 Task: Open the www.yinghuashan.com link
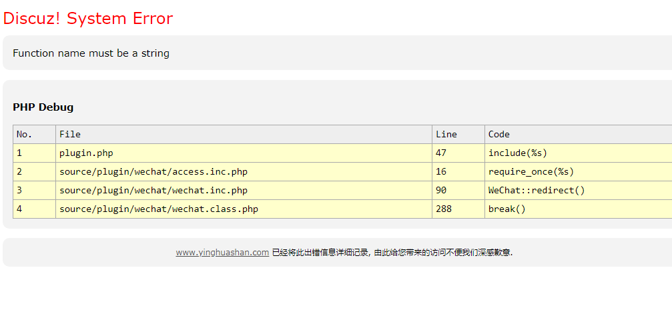click(222, 253)
